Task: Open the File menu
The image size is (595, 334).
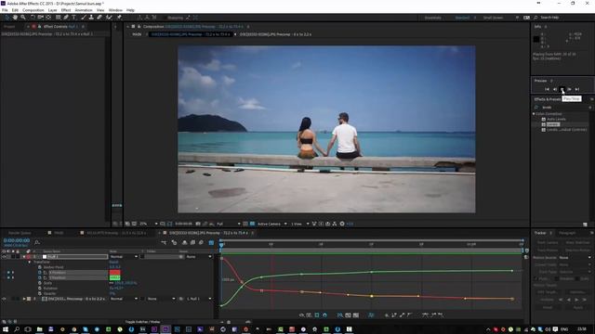Action: point(5,10)
